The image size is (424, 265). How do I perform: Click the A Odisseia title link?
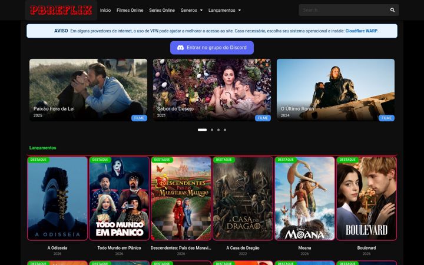[x=57, y=248]
